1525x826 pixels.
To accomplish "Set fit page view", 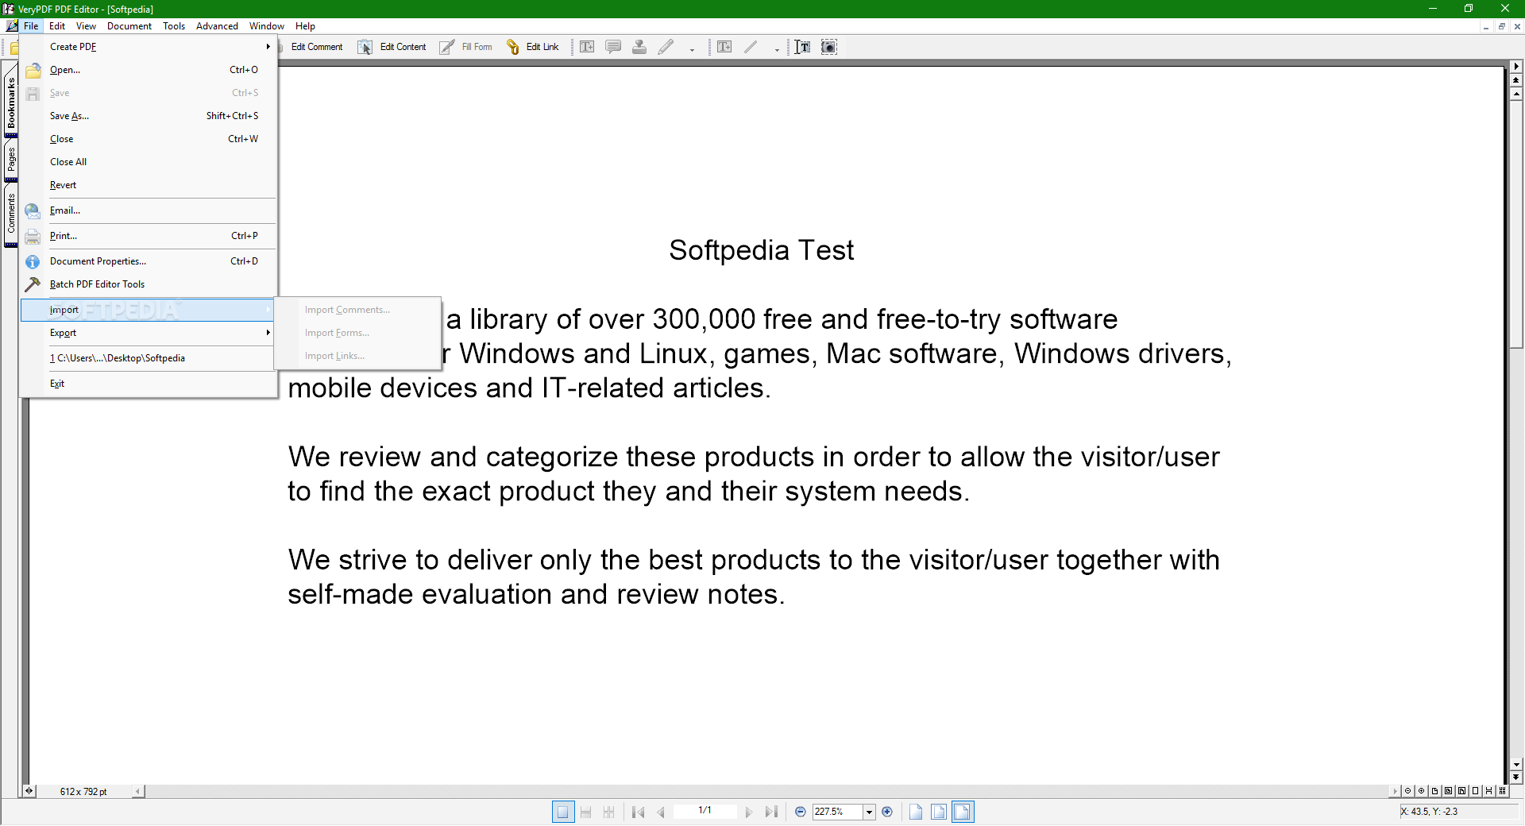I will click(939, 812).
